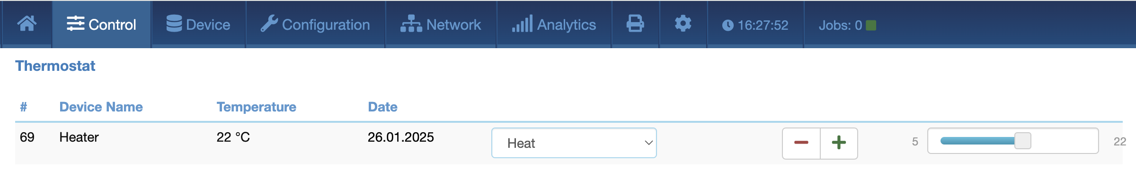Click the Device database icon
Screen dimensions: 1136x170
pyautogui.click(x=174, y=24)
